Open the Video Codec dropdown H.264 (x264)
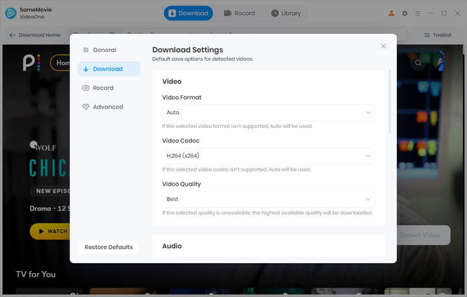This screenshot has height=297, width=467. tap(268, 156)
